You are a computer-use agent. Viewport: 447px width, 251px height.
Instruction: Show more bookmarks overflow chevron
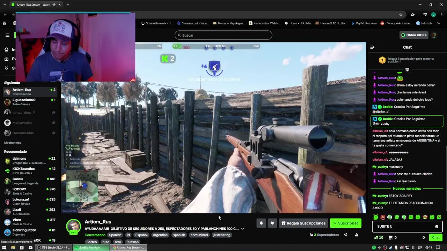[439, 23]
